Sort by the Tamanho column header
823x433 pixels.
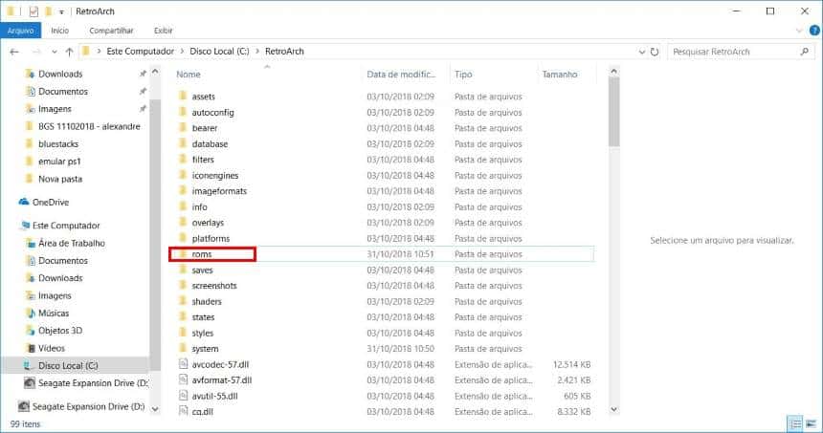(x=560, y=75)
